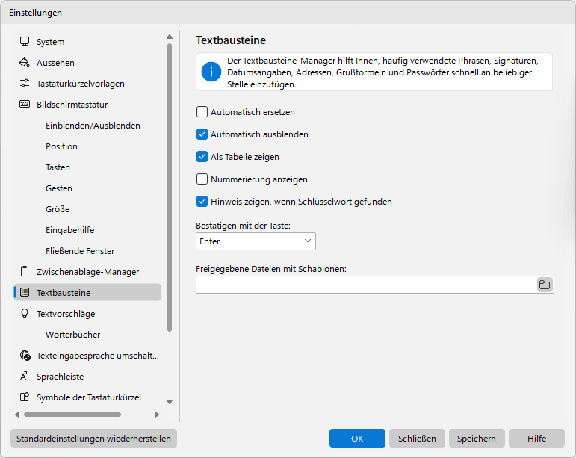This screenshot has height=458, width=576.
Task: Click the Hilfe button
Action: [x=536, y=438]
